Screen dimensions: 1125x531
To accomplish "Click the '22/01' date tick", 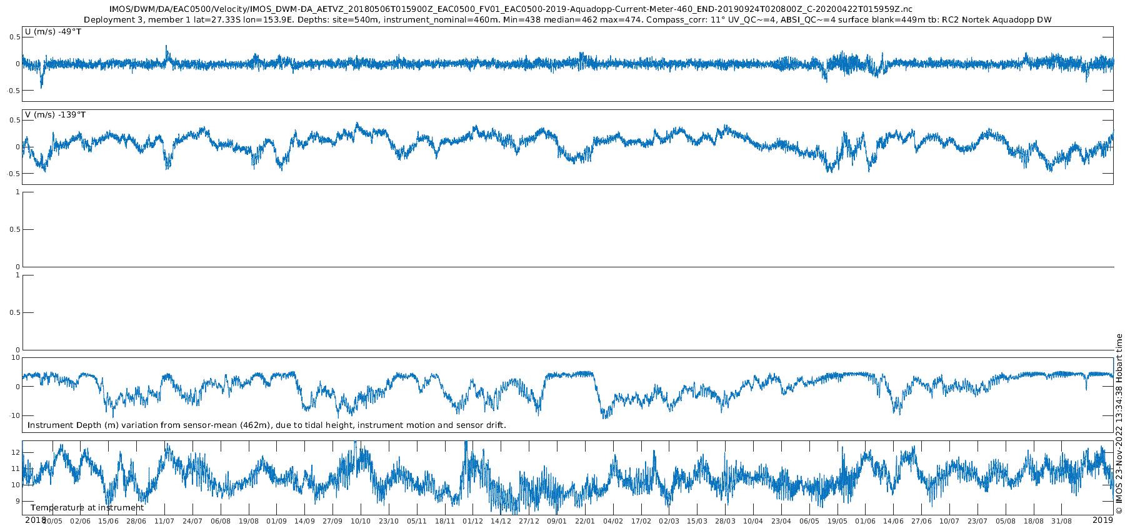I will point(585,522).
